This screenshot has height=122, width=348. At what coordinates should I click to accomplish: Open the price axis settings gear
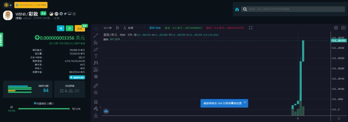[339, 119]
